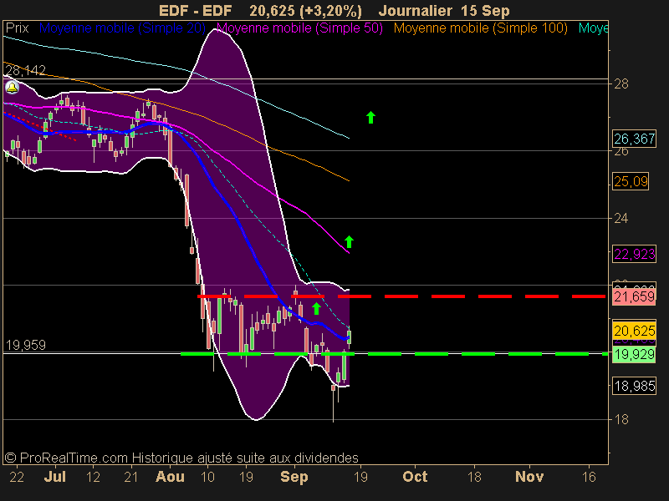Image resolution: width=669 pixels, height=501 pixels.
Task: Click the Jul date axis label
Action: click(x=55, y=476)
